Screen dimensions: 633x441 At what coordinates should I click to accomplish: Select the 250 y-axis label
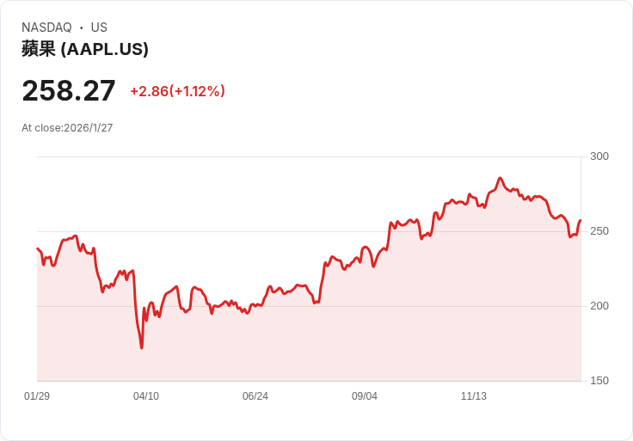pyautogui.click(x=599, y=231)
